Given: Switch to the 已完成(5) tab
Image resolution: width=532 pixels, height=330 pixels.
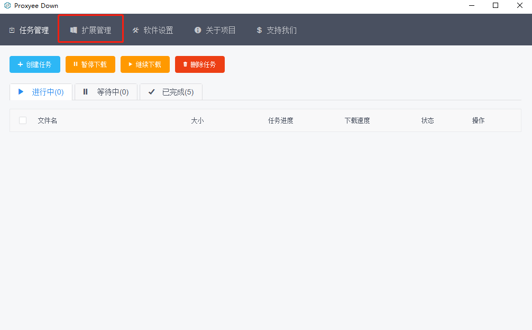Looking at the screenshot, I should click(171, 92).
